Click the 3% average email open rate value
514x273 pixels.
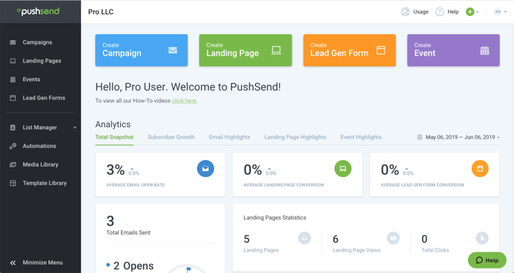[116, 170]
